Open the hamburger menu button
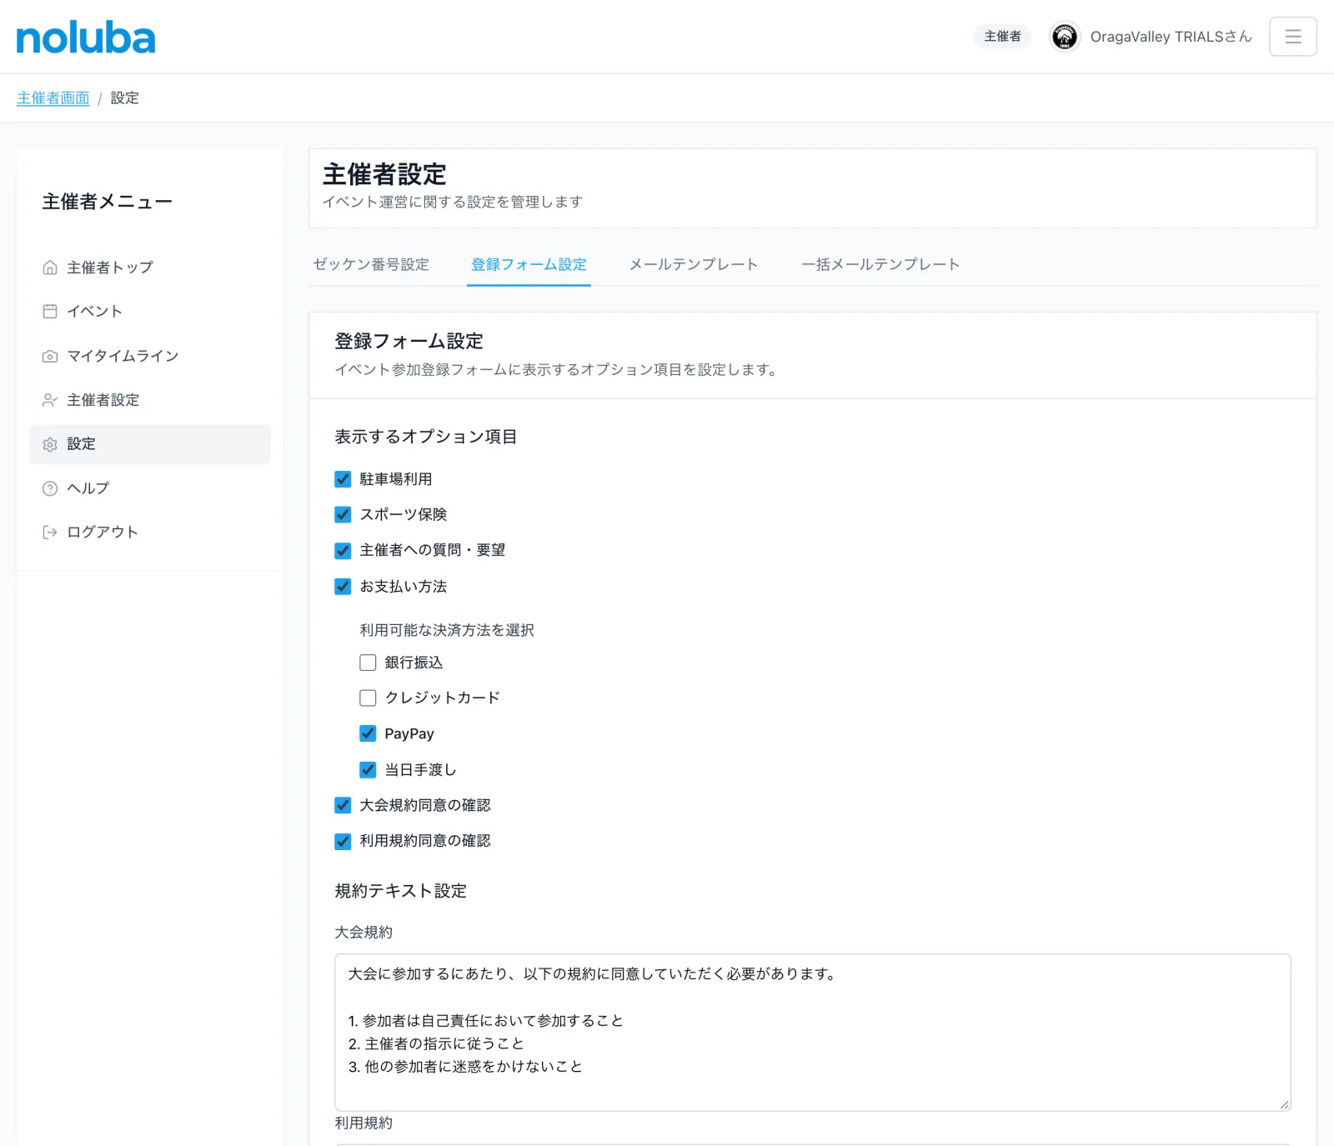Viewport: 1334px width, 1146px height. [1293, 37]
